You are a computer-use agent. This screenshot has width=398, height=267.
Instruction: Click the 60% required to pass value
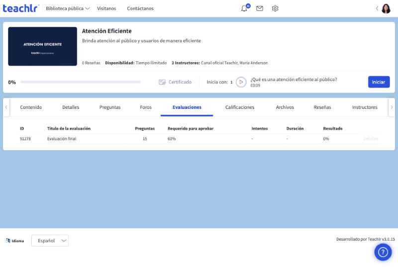point(172,139)
